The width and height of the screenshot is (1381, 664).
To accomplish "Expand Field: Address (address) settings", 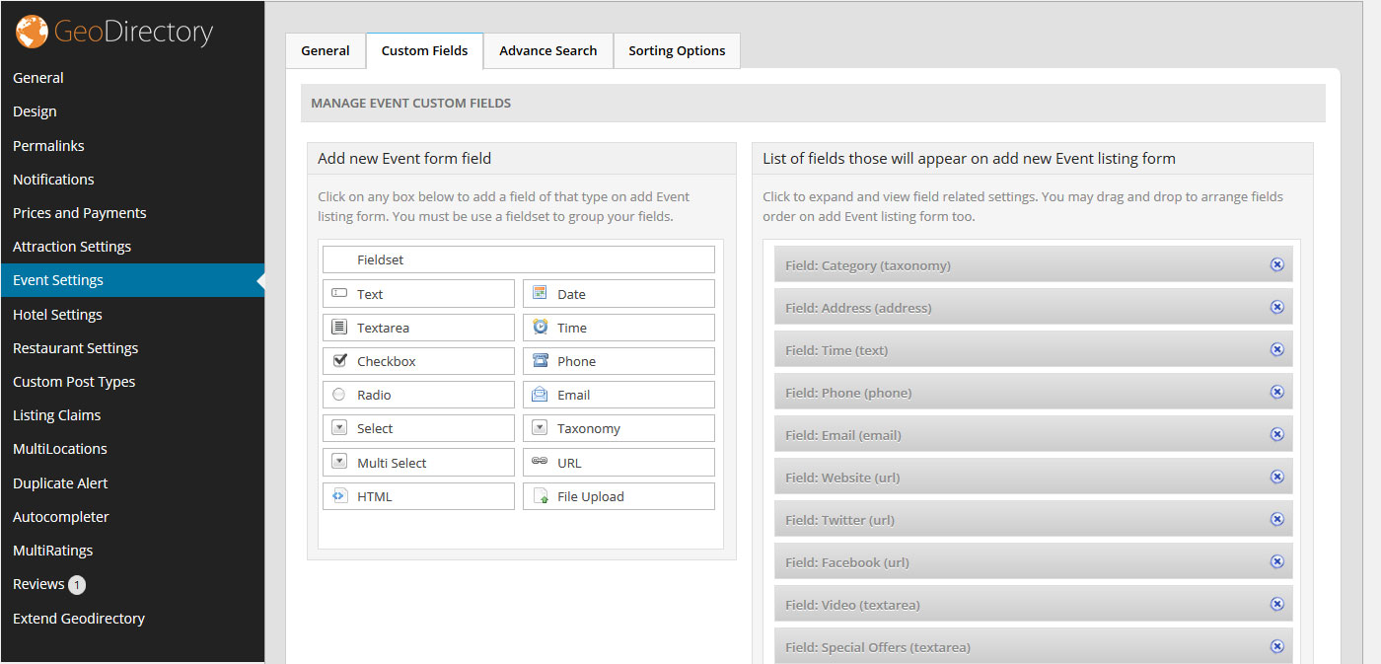I will tap(1033, 307).
